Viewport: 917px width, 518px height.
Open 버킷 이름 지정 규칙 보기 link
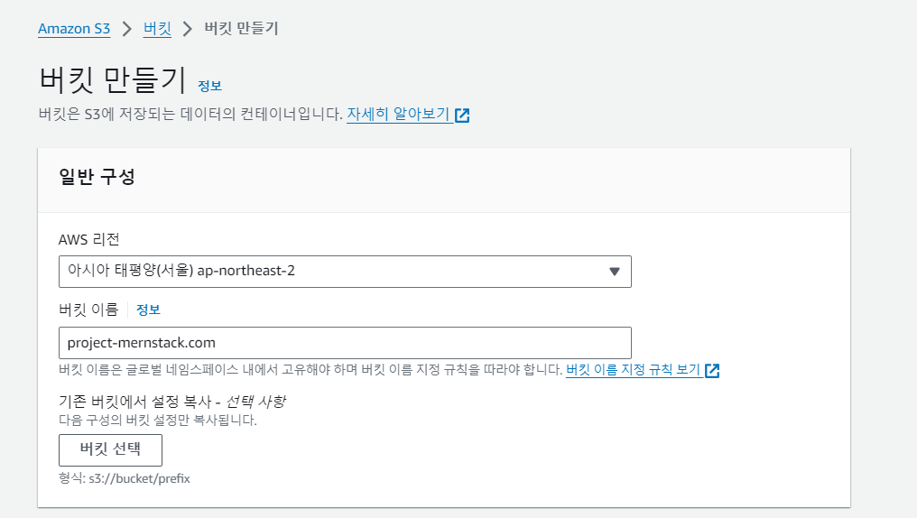[633, 370]
